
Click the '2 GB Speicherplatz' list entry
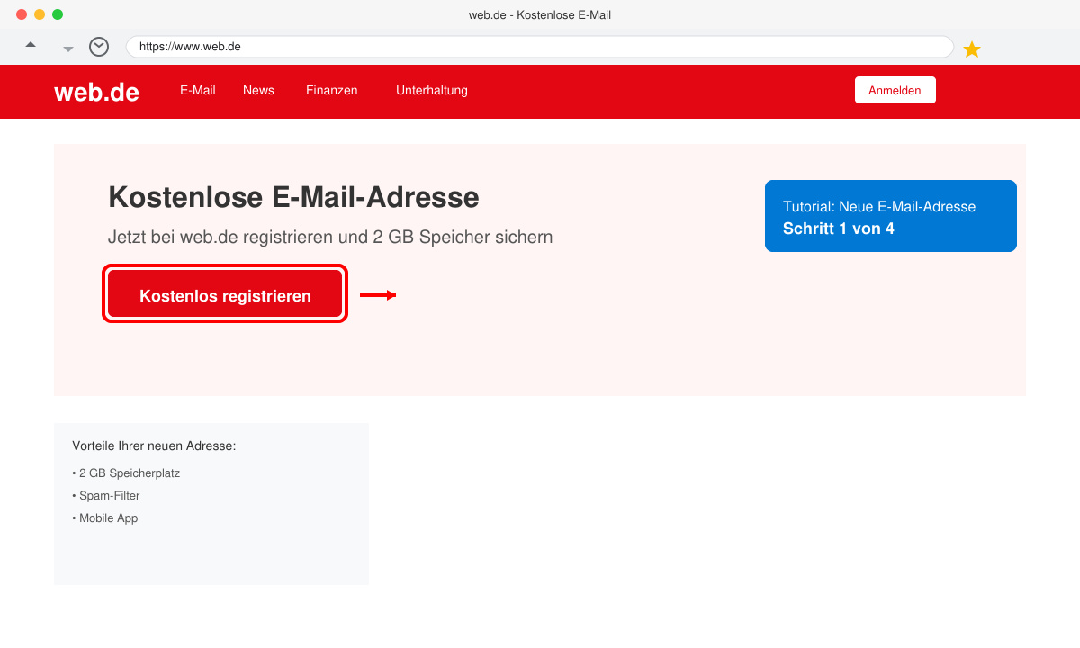(126, 472)
